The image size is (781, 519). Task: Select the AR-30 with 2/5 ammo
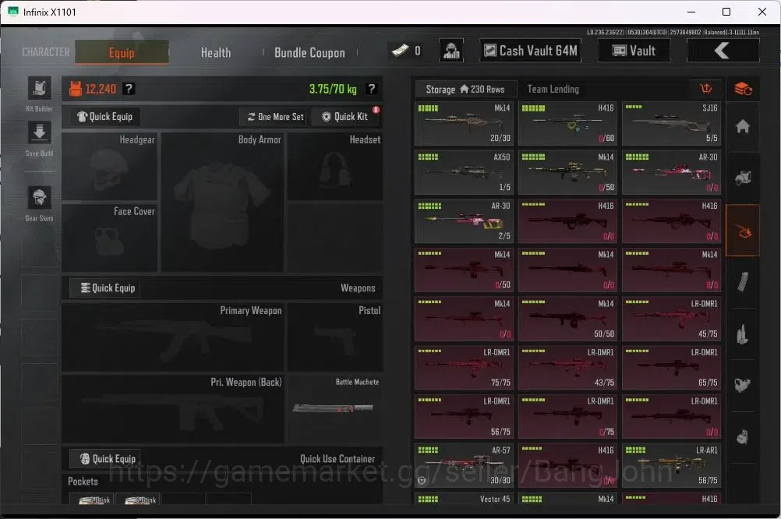(x=464, y=221)
